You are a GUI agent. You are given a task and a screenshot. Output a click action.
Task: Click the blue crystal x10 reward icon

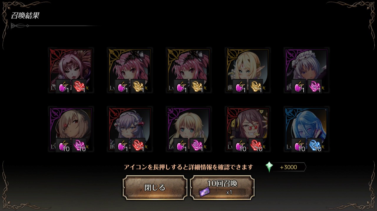pos(315,145)
